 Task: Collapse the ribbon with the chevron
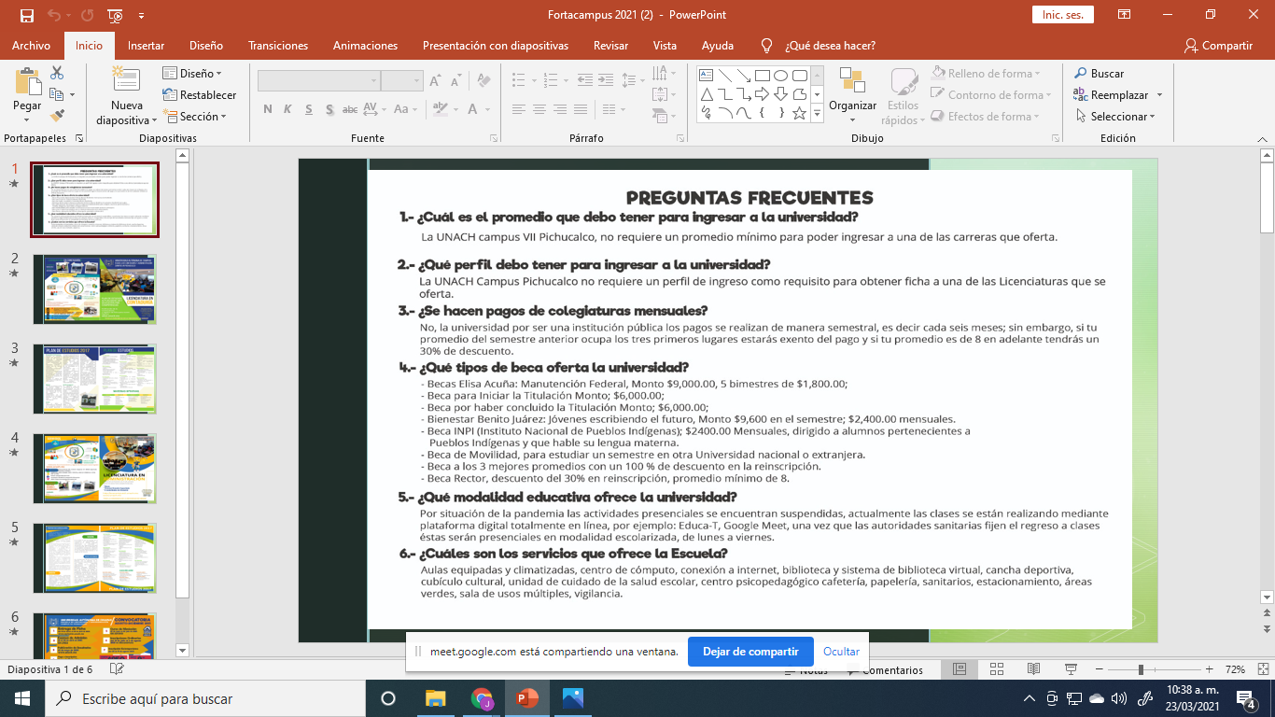[x=1261, y=138]
